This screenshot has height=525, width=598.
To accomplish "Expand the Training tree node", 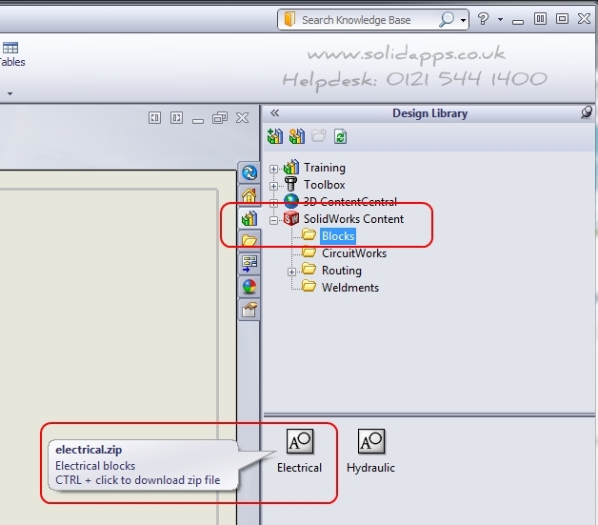I will click(274, 169).
